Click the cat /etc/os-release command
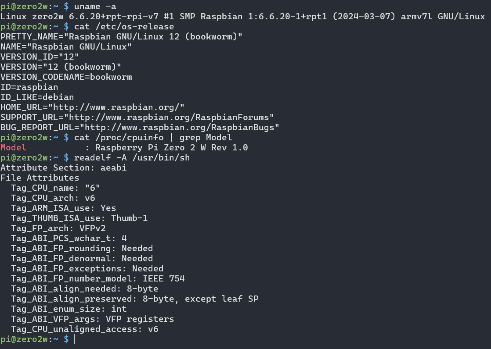 point(124,27)
